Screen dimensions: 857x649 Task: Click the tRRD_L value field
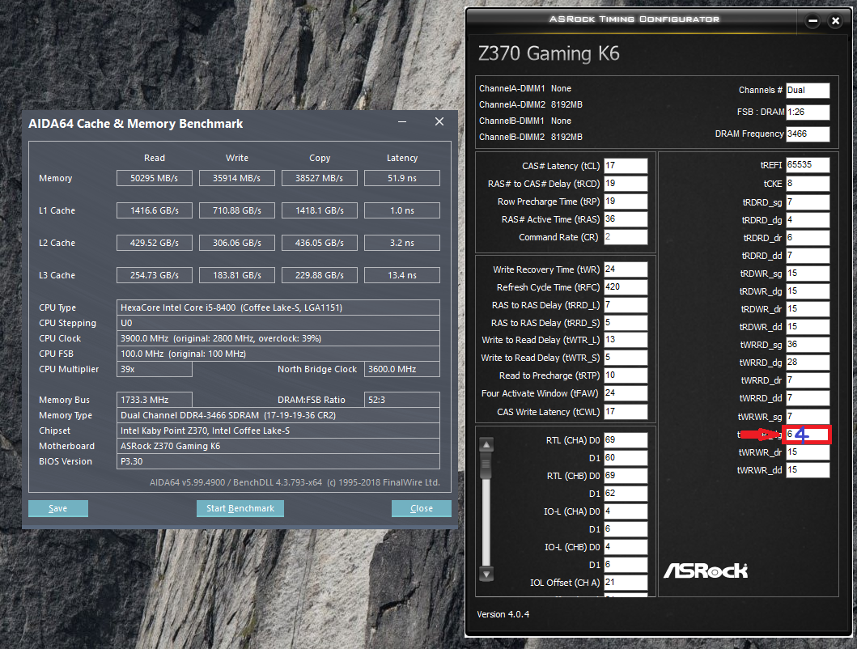(626, 304)
